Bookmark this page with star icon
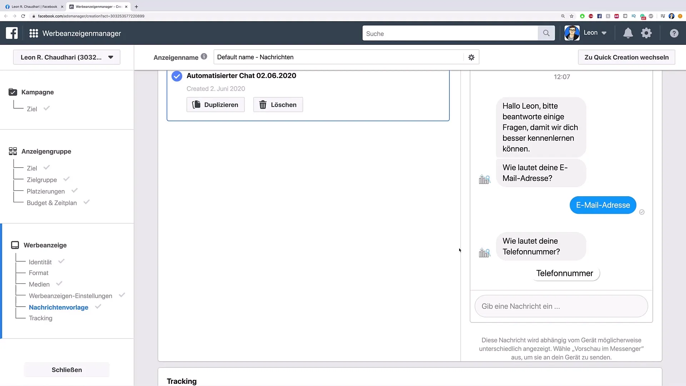This screenshot has height=386, width=686. coord(572,16)
